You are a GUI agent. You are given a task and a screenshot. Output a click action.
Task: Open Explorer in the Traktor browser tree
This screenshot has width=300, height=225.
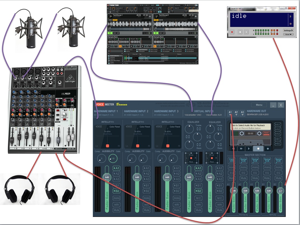[x=112, y=59]
